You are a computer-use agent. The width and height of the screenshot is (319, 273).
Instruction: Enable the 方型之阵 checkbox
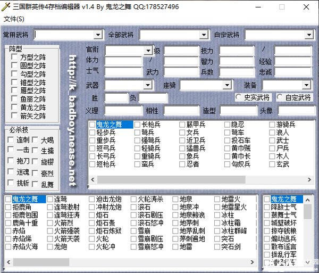coord(15,57)
